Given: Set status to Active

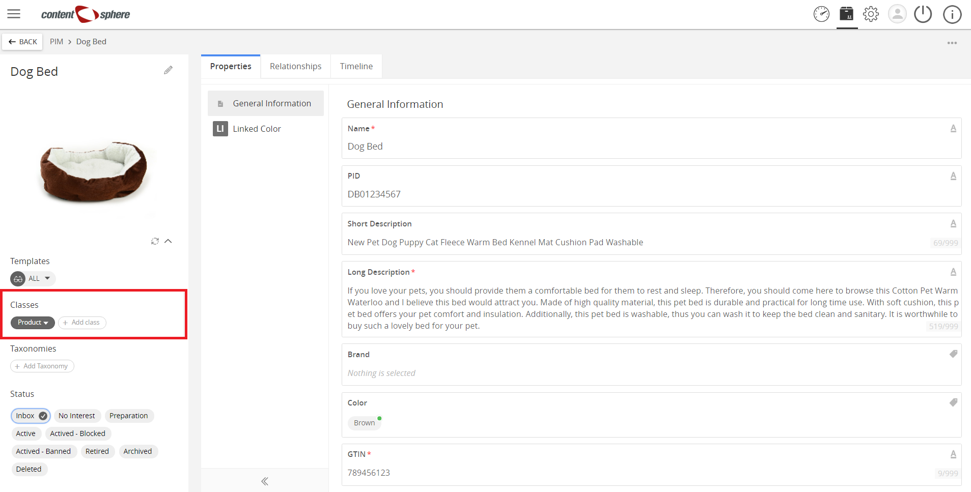Looking at the screenshot, I should (26, 433).
